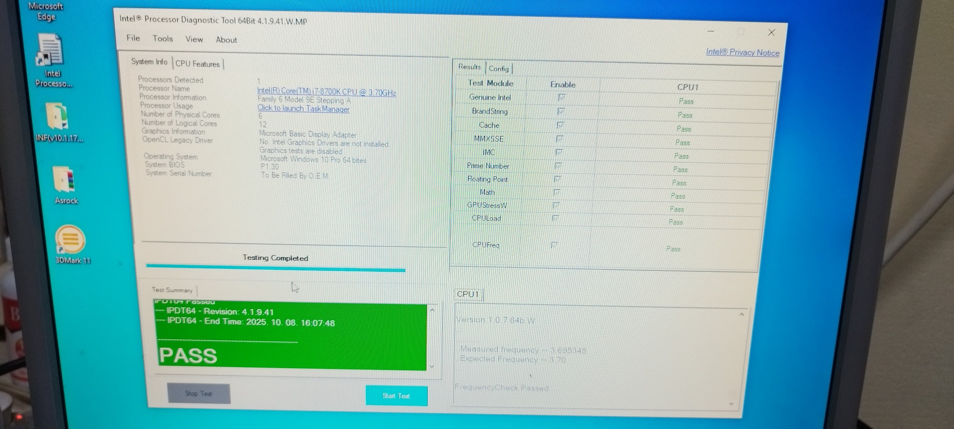Toggle the CPUFreq enable checkbox
Viewport: 954px width, 429px height.
[554, 245]
